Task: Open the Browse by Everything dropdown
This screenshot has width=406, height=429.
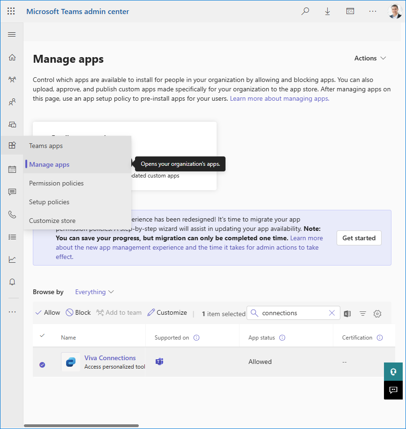Action: click(95, 292)
